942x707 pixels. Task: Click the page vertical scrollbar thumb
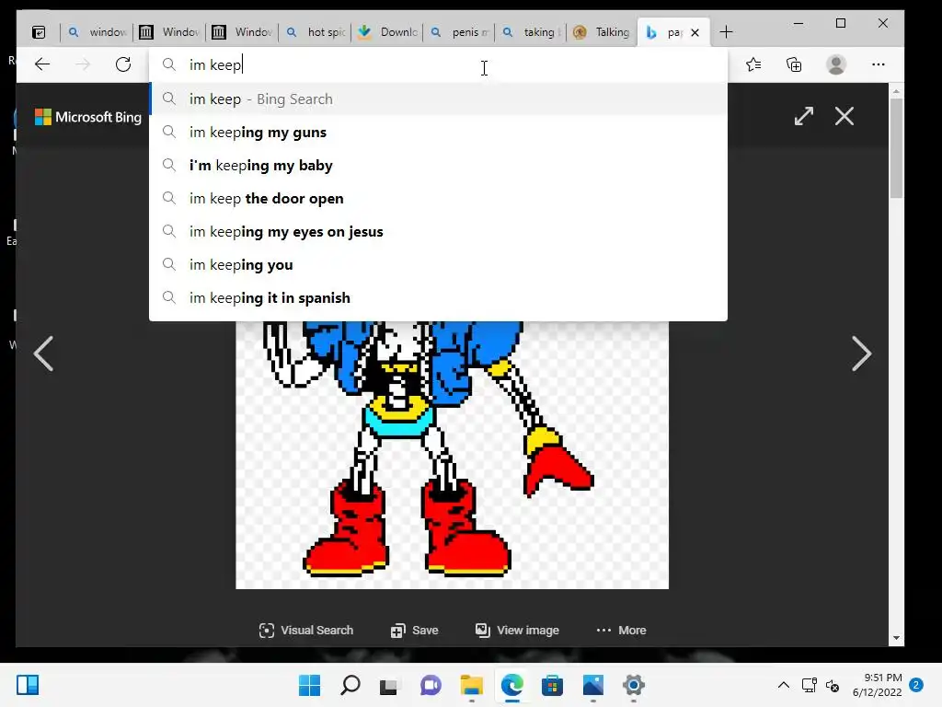[x=896, y=148]
